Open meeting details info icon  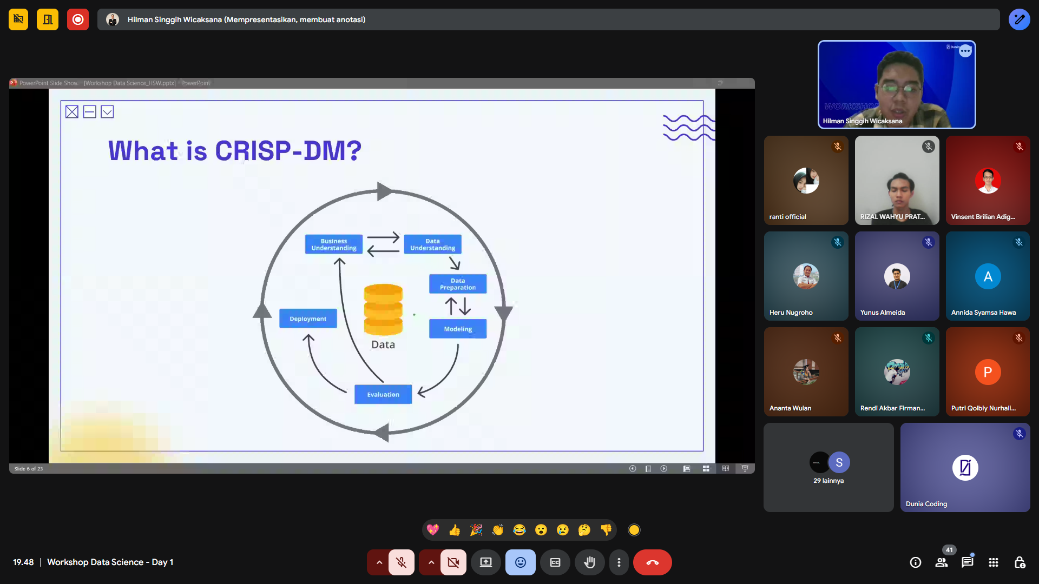click(916, 562)
